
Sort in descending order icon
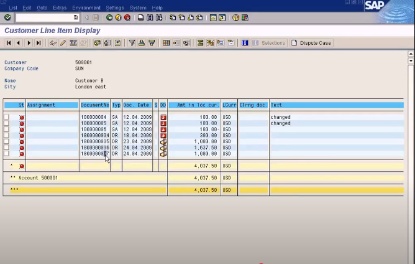[152, 43]
